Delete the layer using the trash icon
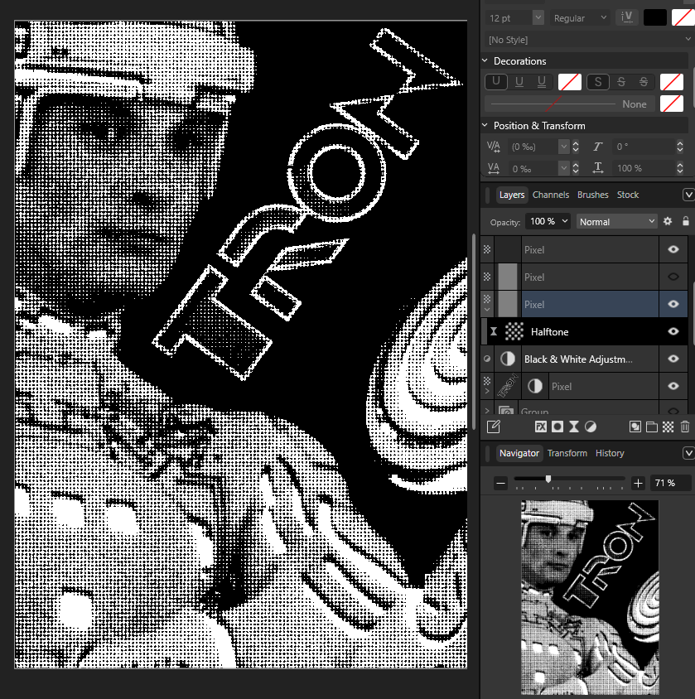The image size is (695, 699). 685,427
